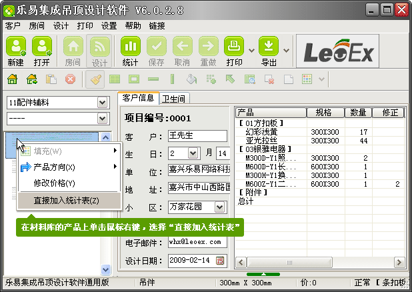
Task: Open the 设置 menu in menu bar
Action: coord(109,26)
